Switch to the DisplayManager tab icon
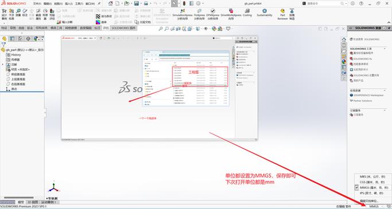392x209 pixels. 36,39
